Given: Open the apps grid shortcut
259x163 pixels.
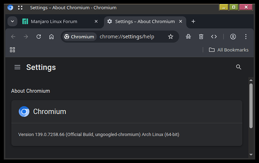Looking at the screenshot, I should [12, 50].
